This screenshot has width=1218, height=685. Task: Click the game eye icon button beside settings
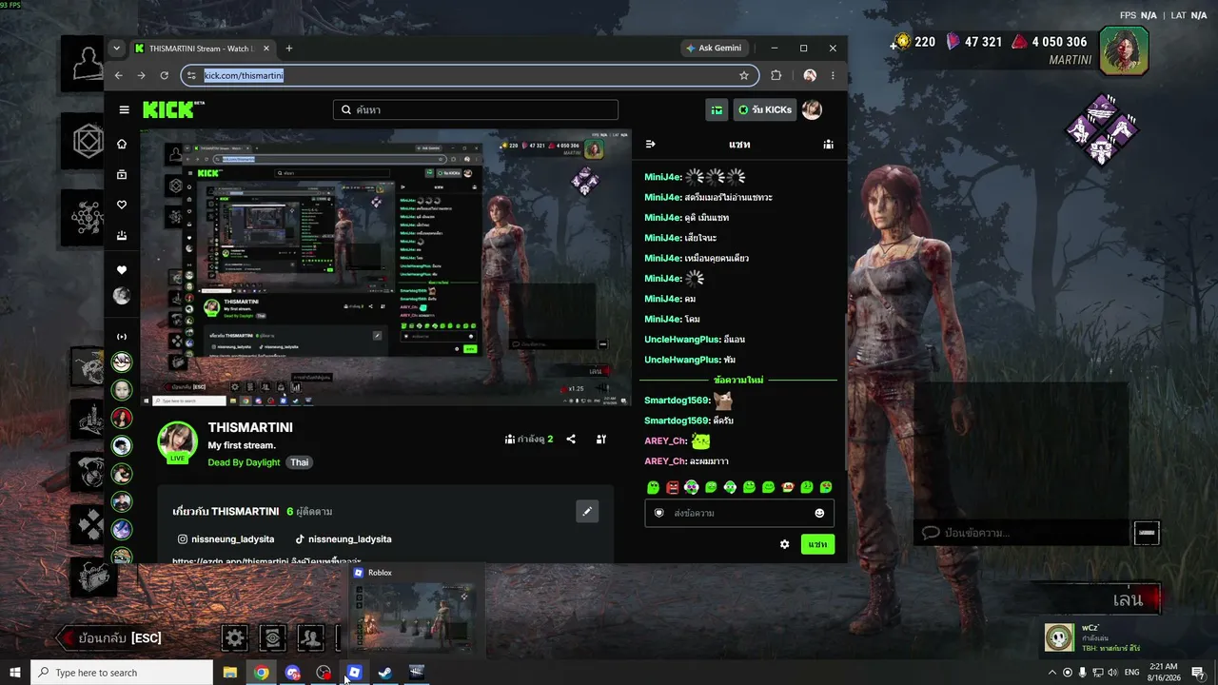click(x=273, y=637)
